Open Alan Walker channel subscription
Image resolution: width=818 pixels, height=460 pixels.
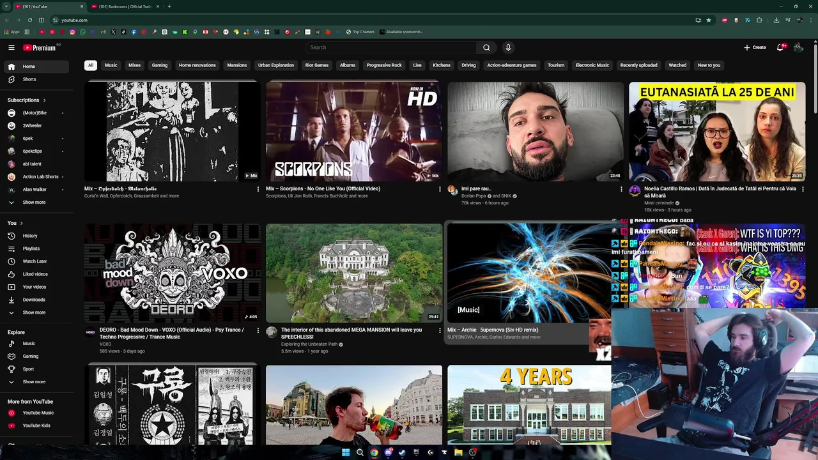[37, 190]
